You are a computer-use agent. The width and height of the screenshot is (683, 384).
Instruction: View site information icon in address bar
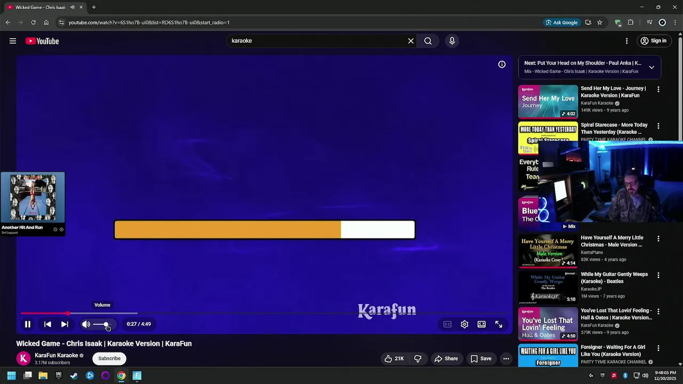(61, 22)
